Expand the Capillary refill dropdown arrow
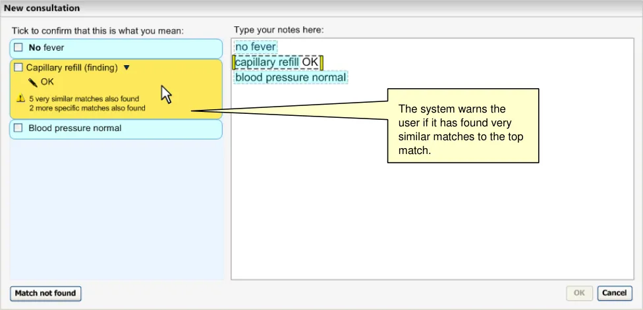The image size is (643, 310). click(127, 67)
